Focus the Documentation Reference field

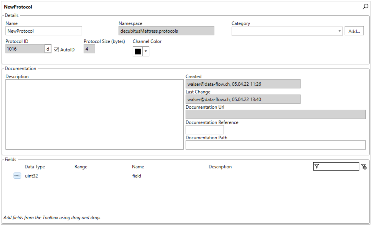[205, 130]
